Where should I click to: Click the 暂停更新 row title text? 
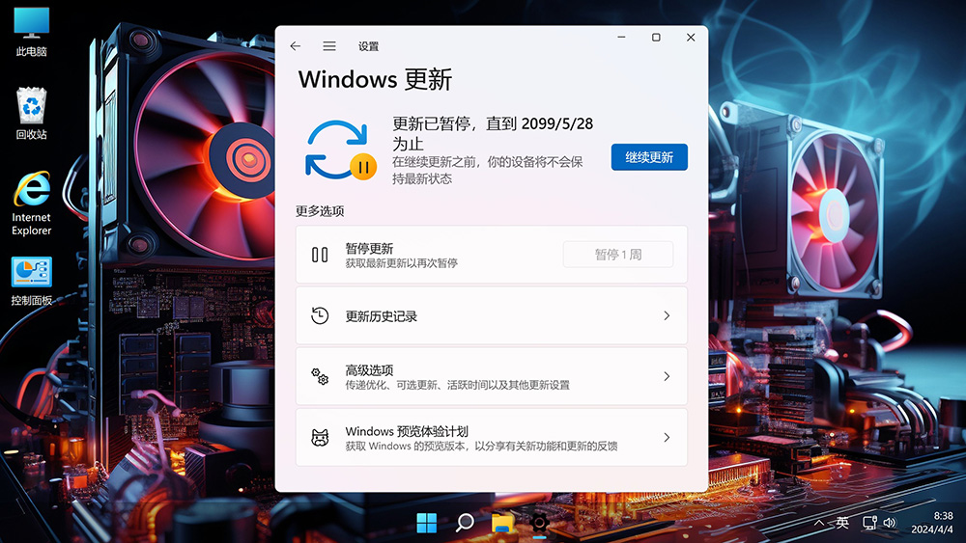point(369,249)
